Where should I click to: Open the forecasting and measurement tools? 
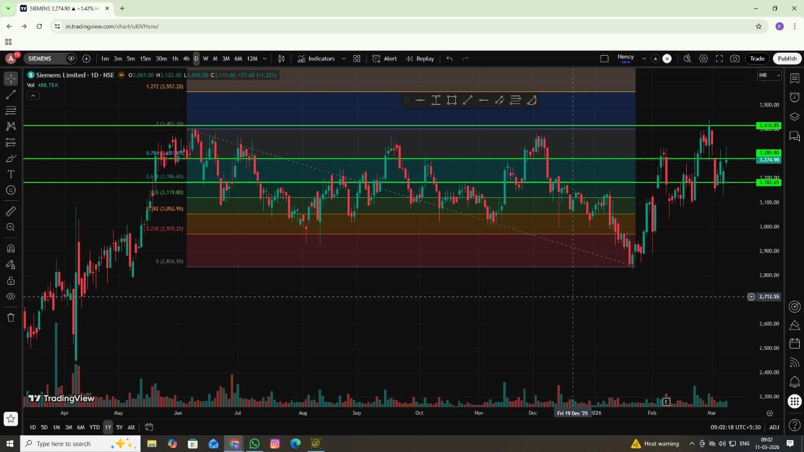(x=11, y=142)
